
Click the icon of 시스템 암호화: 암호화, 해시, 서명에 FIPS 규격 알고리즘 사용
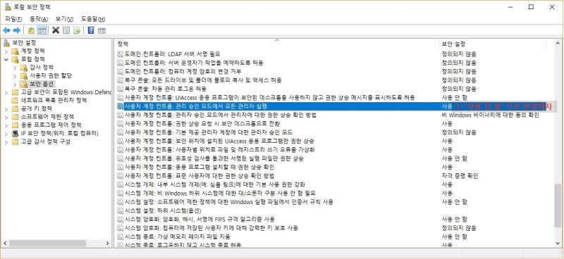coord(120,219)
